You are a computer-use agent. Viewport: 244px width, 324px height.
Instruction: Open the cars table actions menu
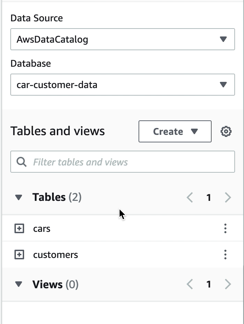[x=225, y=228]
